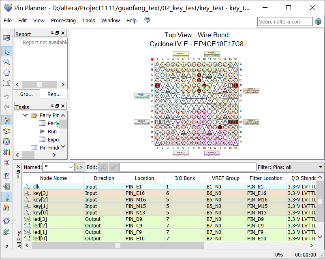Run I/O assignment analysis checkmark icon
Image resolution: width=325 pixels, height=259 pixels.
click(6, 231)
